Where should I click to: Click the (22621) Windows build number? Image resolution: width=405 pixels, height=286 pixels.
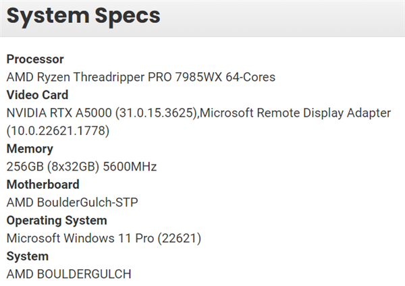pyautogui.click(x=180, y=238)
